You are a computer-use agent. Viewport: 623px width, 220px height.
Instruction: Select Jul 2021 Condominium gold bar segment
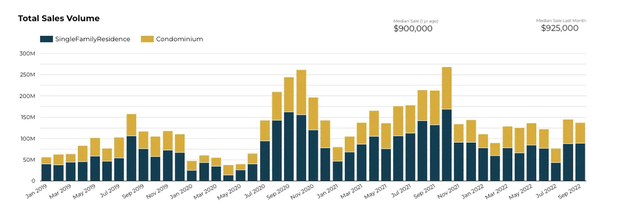411,119
